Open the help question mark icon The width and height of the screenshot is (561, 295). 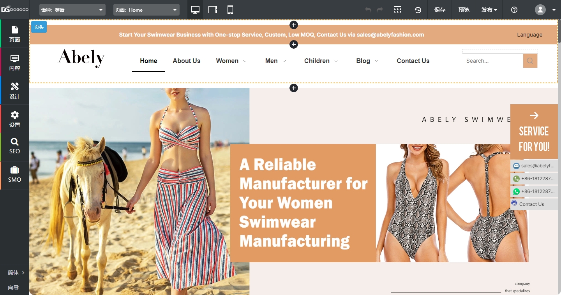click(x=514, y=10)
